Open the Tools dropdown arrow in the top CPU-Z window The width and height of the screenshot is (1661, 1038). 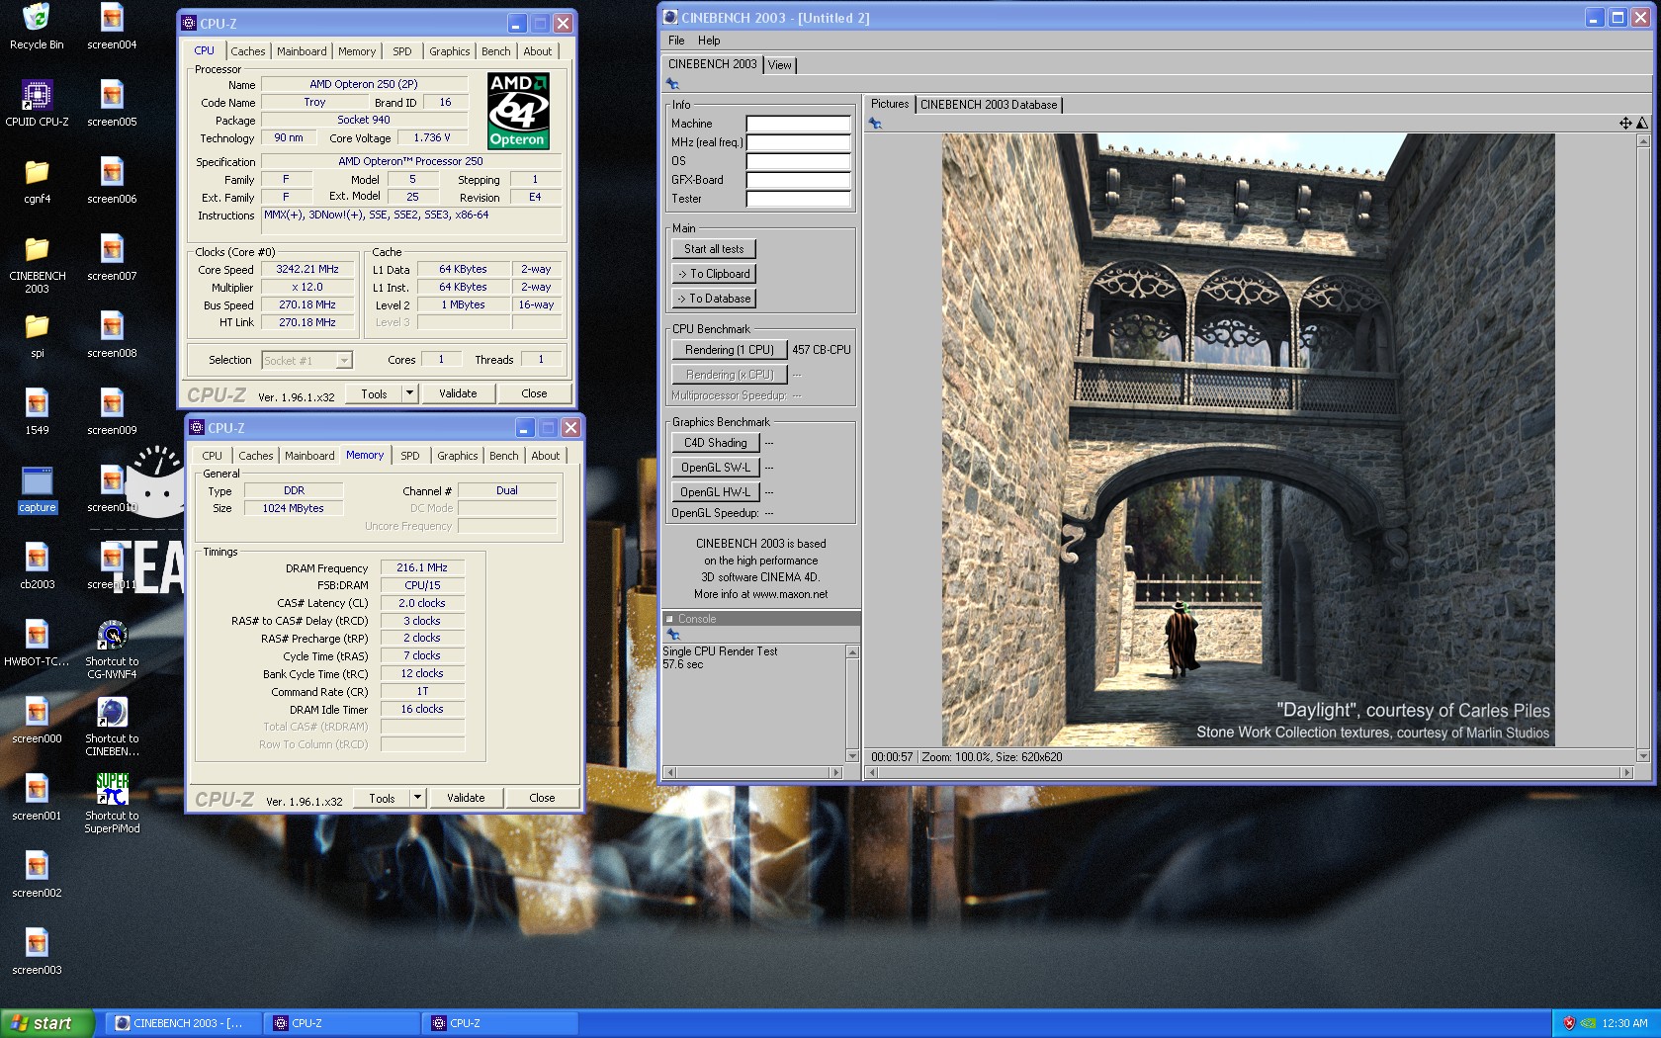coord(409,393)
